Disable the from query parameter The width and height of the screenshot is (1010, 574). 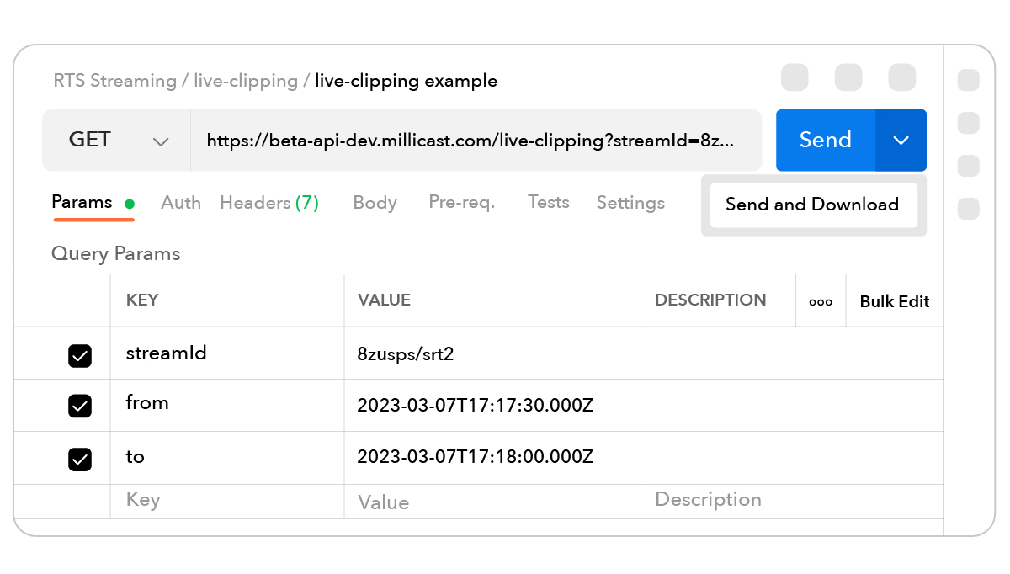(x=80, y=406)
